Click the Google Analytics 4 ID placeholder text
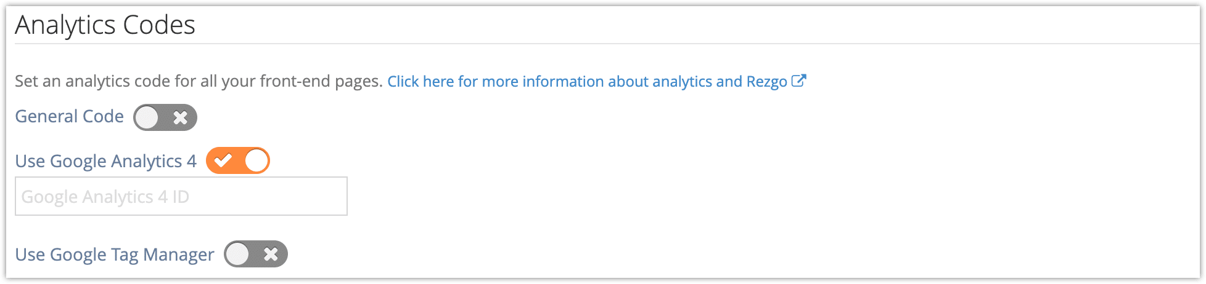The height and width of the screenshot is (284, 1206). pos(105,197)
